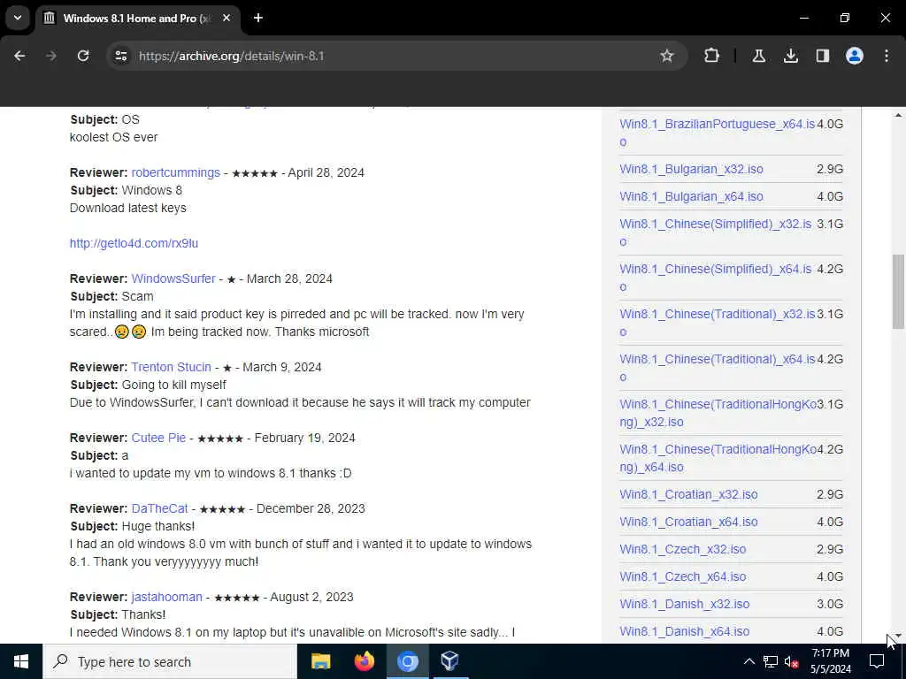The image size is (906, 679).
Task: Download Win8.1_Bulgarian_x32.iso
Action: 691,169
